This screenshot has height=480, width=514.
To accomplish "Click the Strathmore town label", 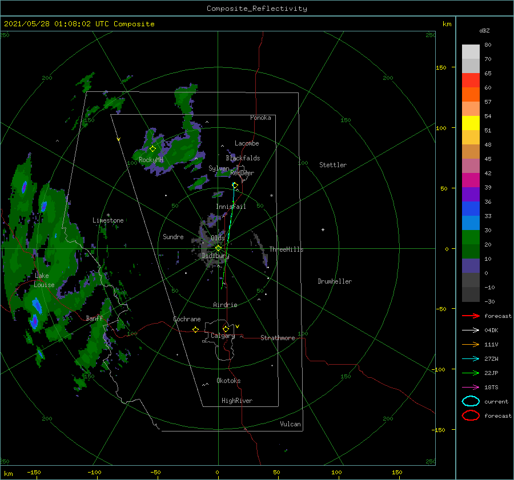I will [x=278, y=338].
